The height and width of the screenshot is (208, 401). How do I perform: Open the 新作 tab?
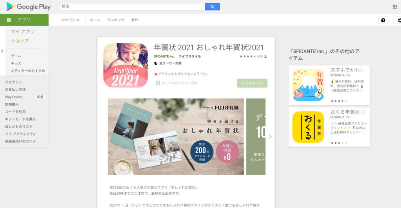pos(135,20)
